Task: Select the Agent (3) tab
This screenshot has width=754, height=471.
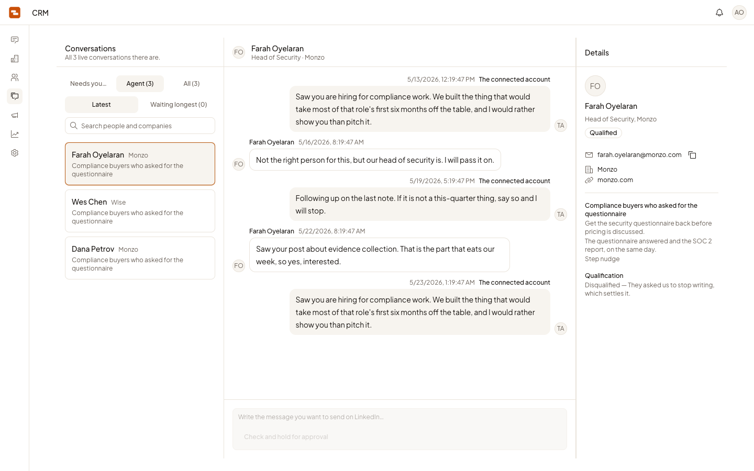Action: 140,84
